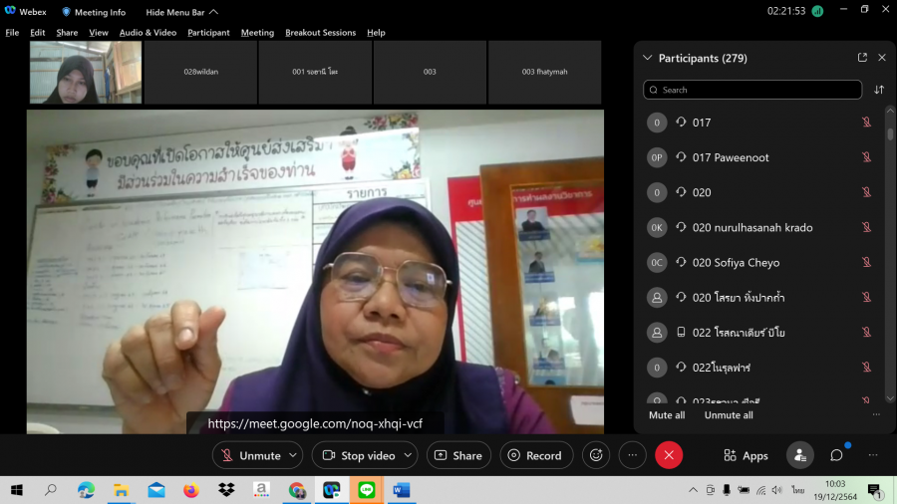Unmute the microphone
This screenshot has width=897, height=504.
(x=250, y=455)
